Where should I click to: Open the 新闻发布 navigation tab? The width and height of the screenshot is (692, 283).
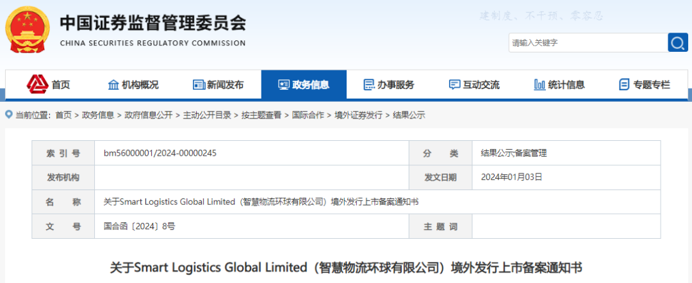(x=218, y=85)
